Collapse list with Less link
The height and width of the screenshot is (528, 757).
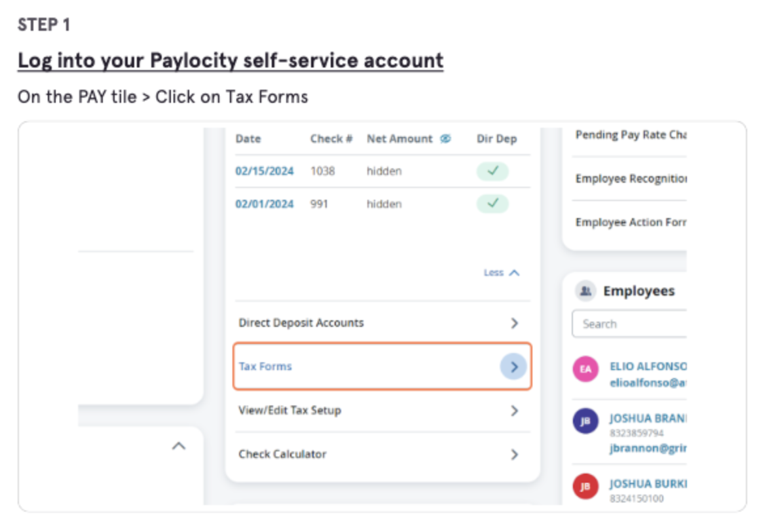502,273
